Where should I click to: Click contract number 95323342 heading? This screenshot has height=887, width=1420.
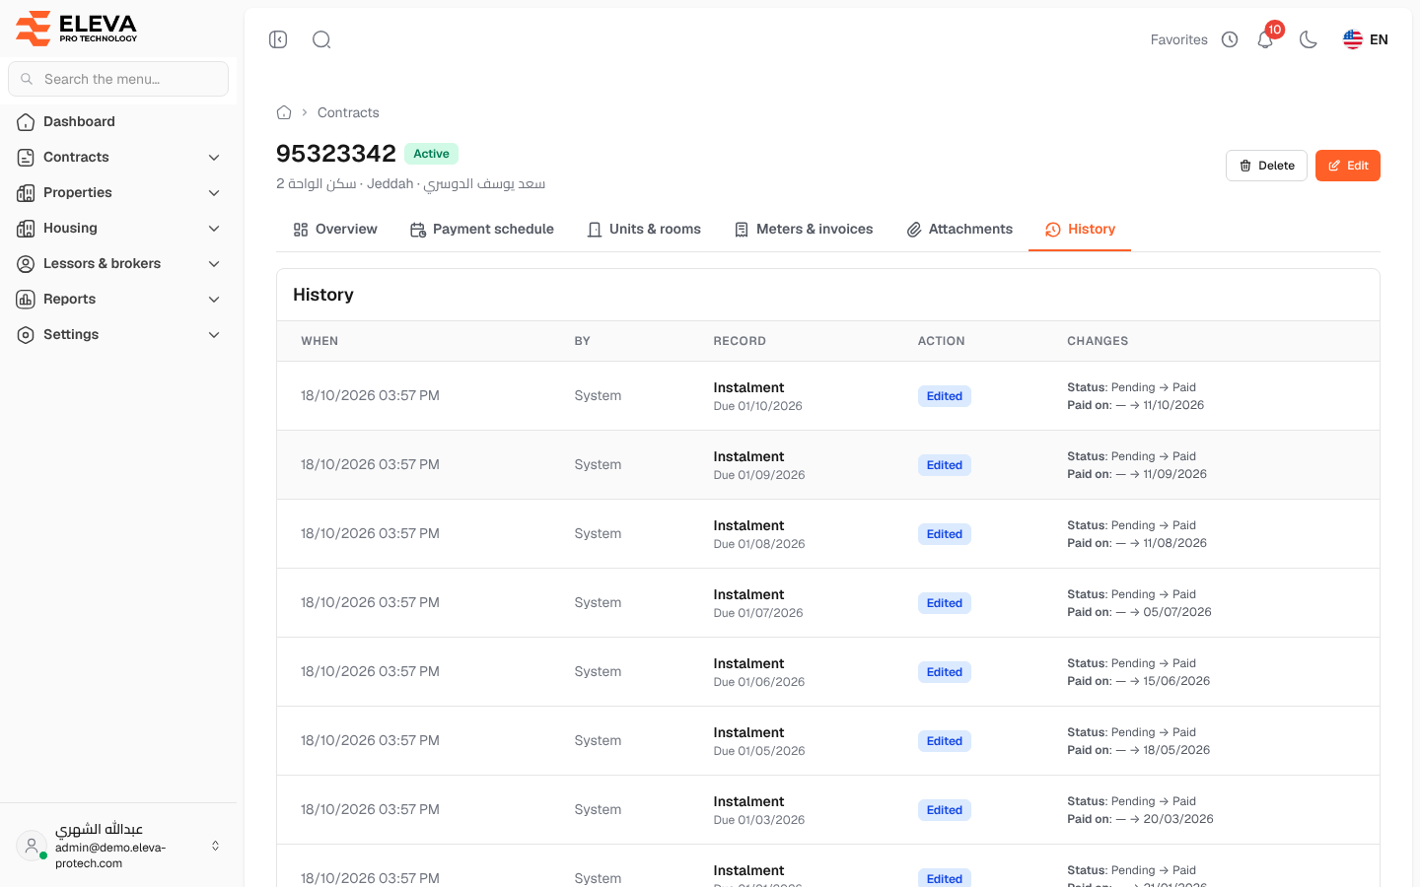pos(336,154)
